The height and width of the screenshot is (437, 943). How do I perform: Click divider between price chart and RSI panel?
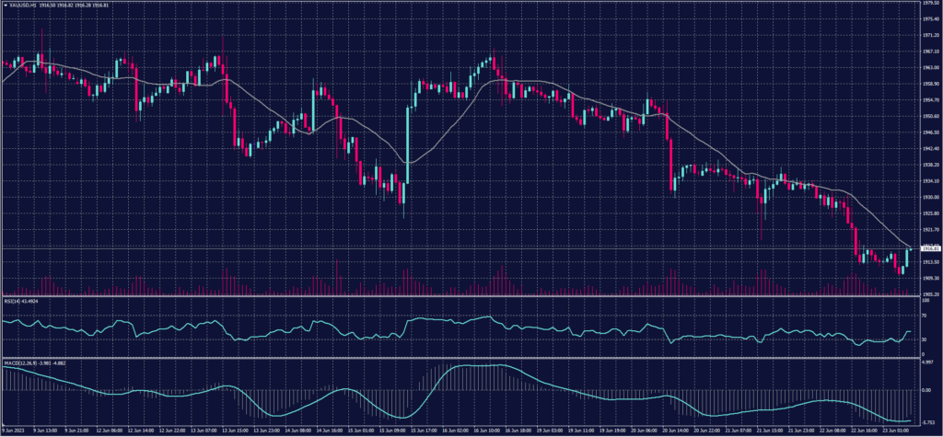pos(460,296)
